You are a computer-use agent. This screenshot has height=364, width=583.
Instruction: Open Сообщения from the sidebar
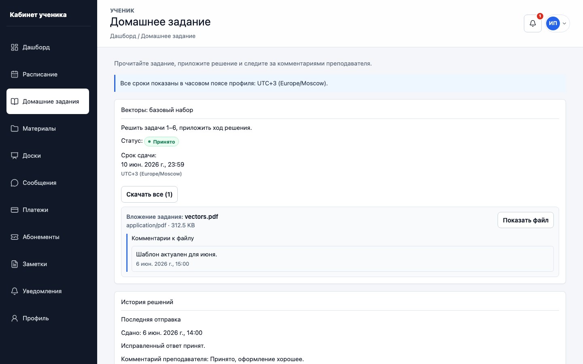point(48,183)
